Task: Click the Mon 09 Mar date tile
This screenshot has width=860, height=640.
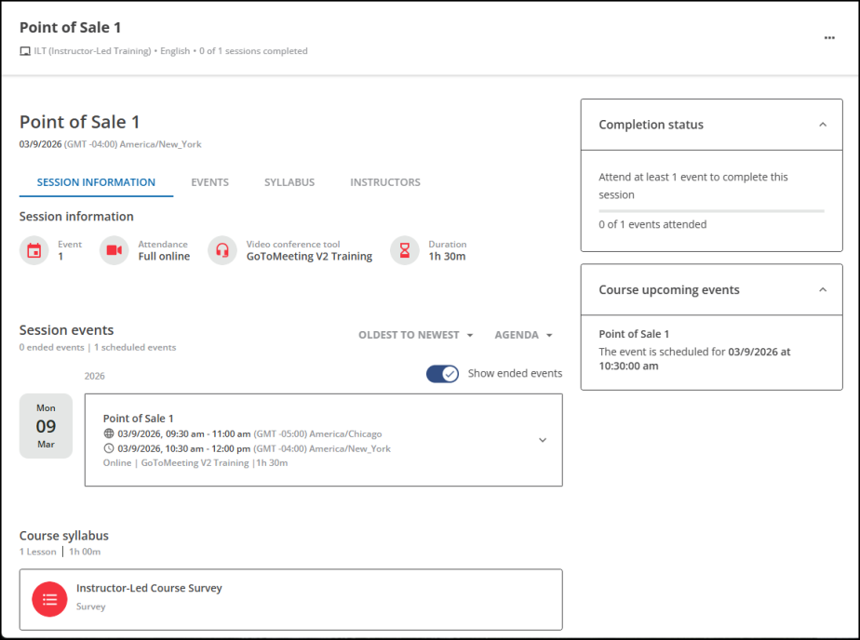Action: click(x=46, y=426)
